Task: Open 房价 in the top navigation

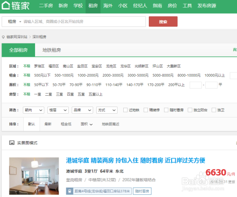Action: coord(172,6)
